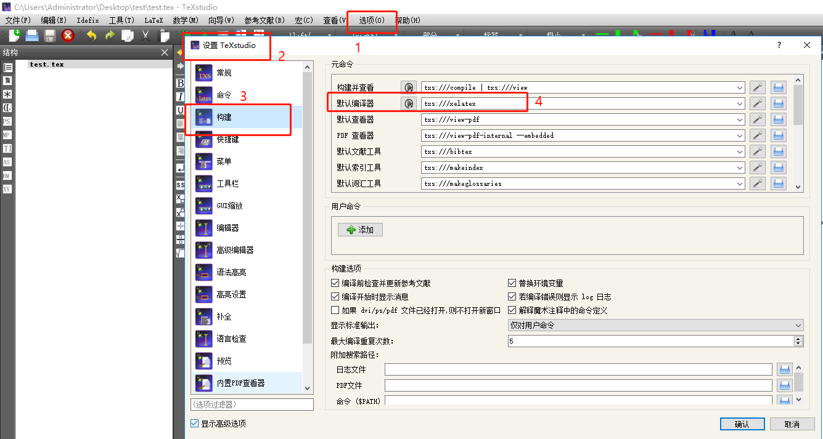Viewport: 823px width, 439px height.
Task: Click the blue browse icon for 日志文件 path
Action: [x=784, y=369]
